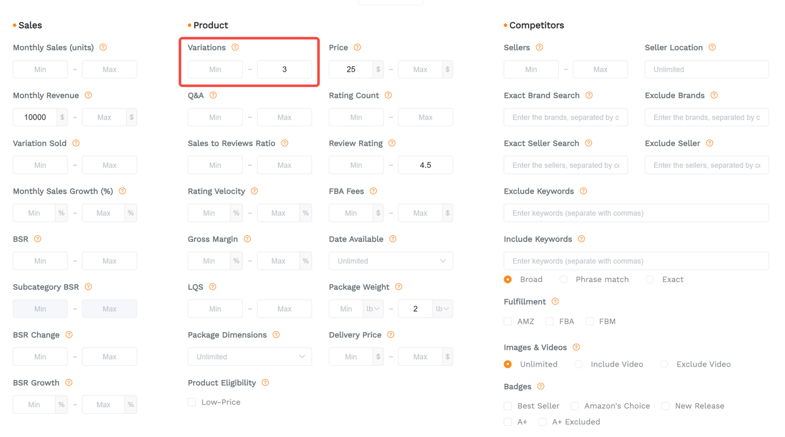Click the Exclude Keywords help icon
The height and width of the screenshot is (437, 785).
(x=582, y=191)
